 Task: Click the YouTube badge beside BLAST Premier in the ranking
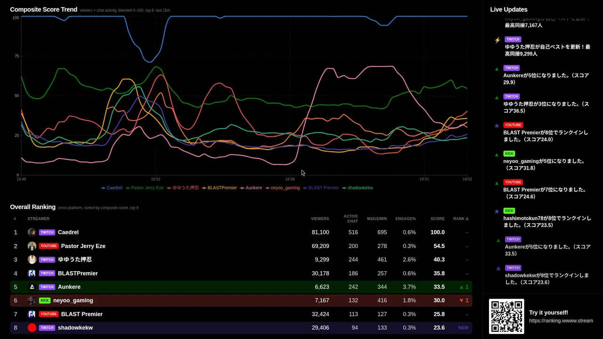coord(49,314)
